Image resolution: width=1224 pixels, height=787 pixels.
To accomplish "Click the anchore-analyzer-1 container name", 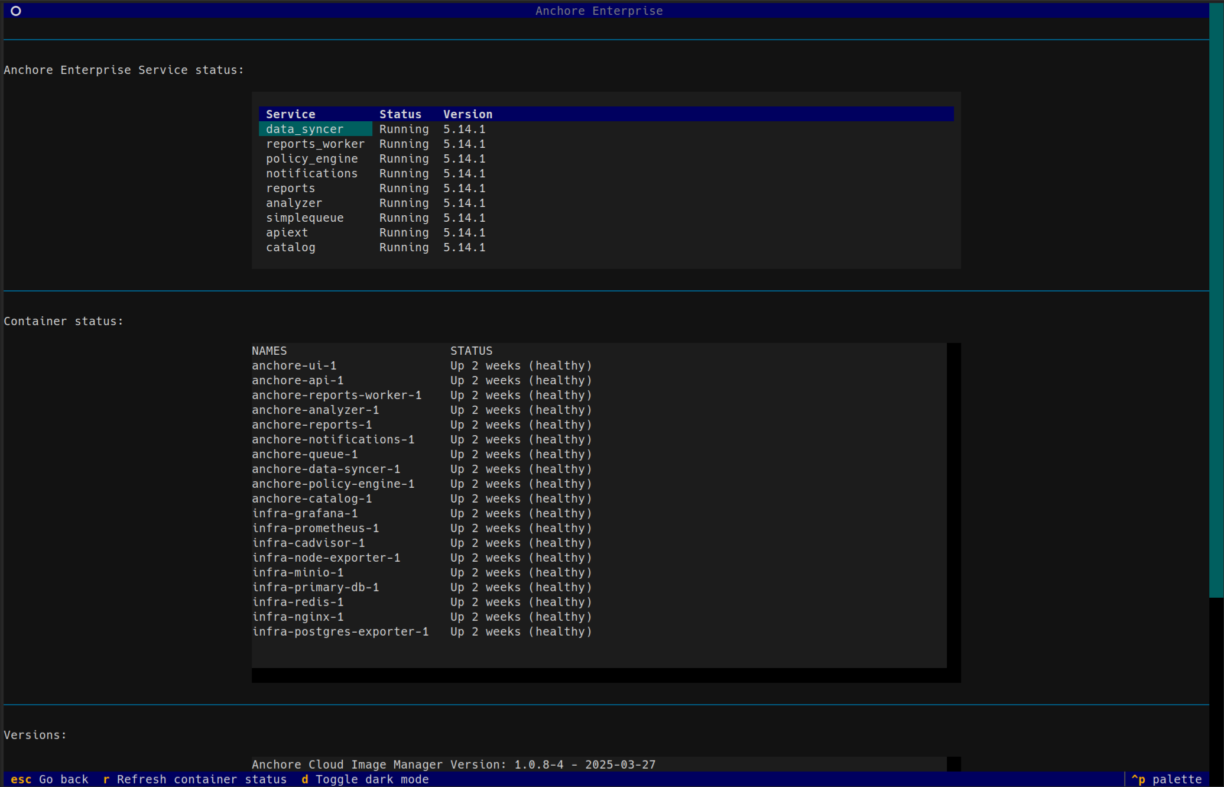I will tap(315, 410).
